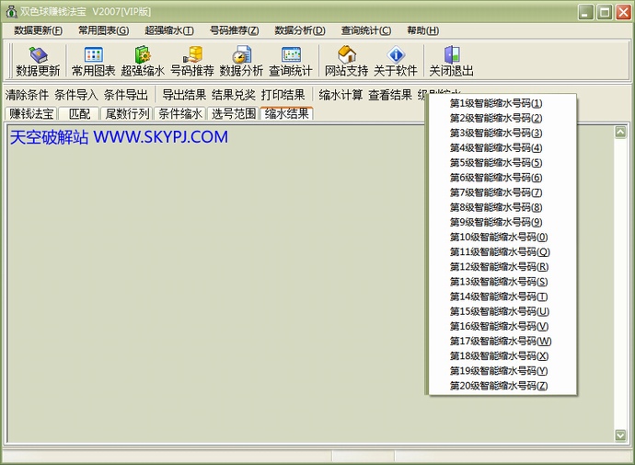This screenshot has height=465, width=635.
Task: Select 第10级智能缩水号码 menu entry
Action: click(x=498, y=237)
